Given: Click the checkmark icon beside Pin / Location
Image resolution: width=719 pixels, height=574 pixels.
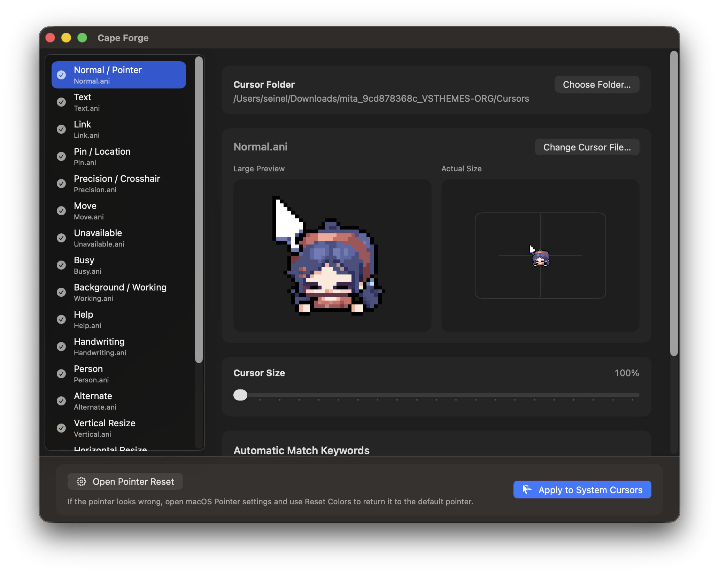Looking at the screenshot, I should pos(61,156).
